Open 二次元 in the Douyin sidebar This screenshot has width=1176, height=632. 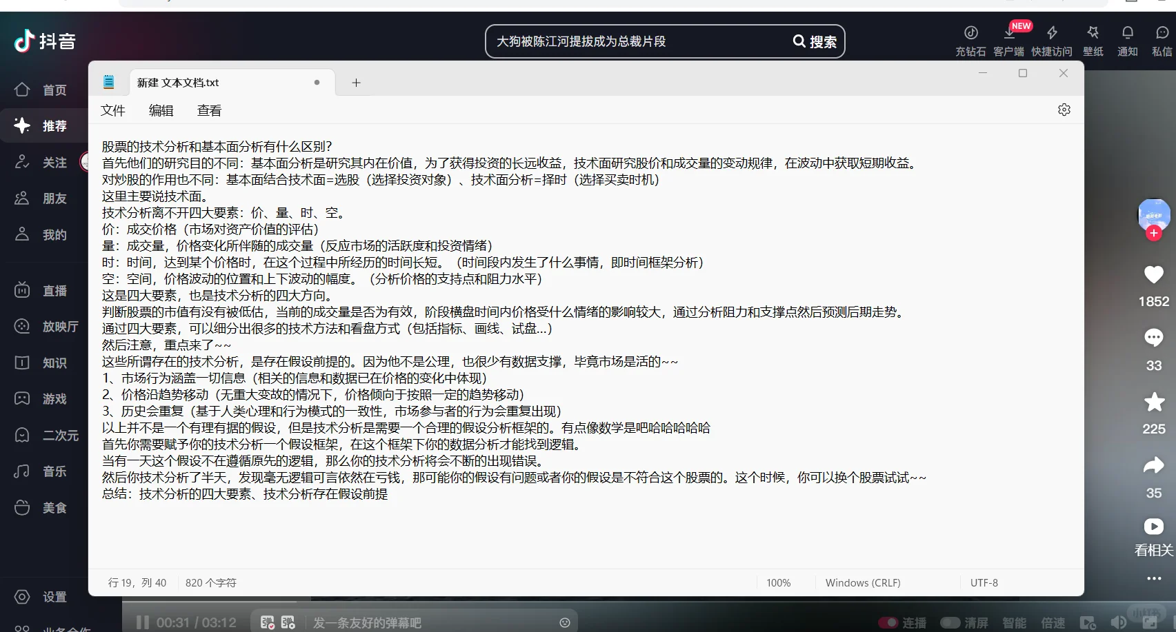[x=47, y=436]
